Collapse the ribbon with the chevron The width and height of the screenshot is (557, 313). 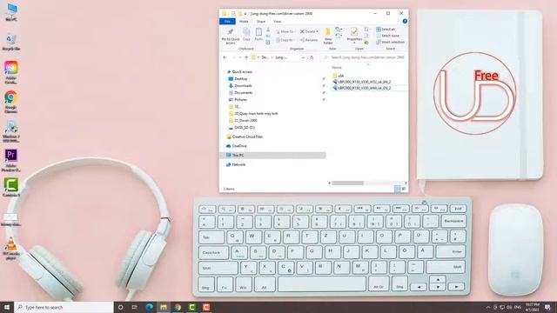pyautogui.click(x=399, y=21)
